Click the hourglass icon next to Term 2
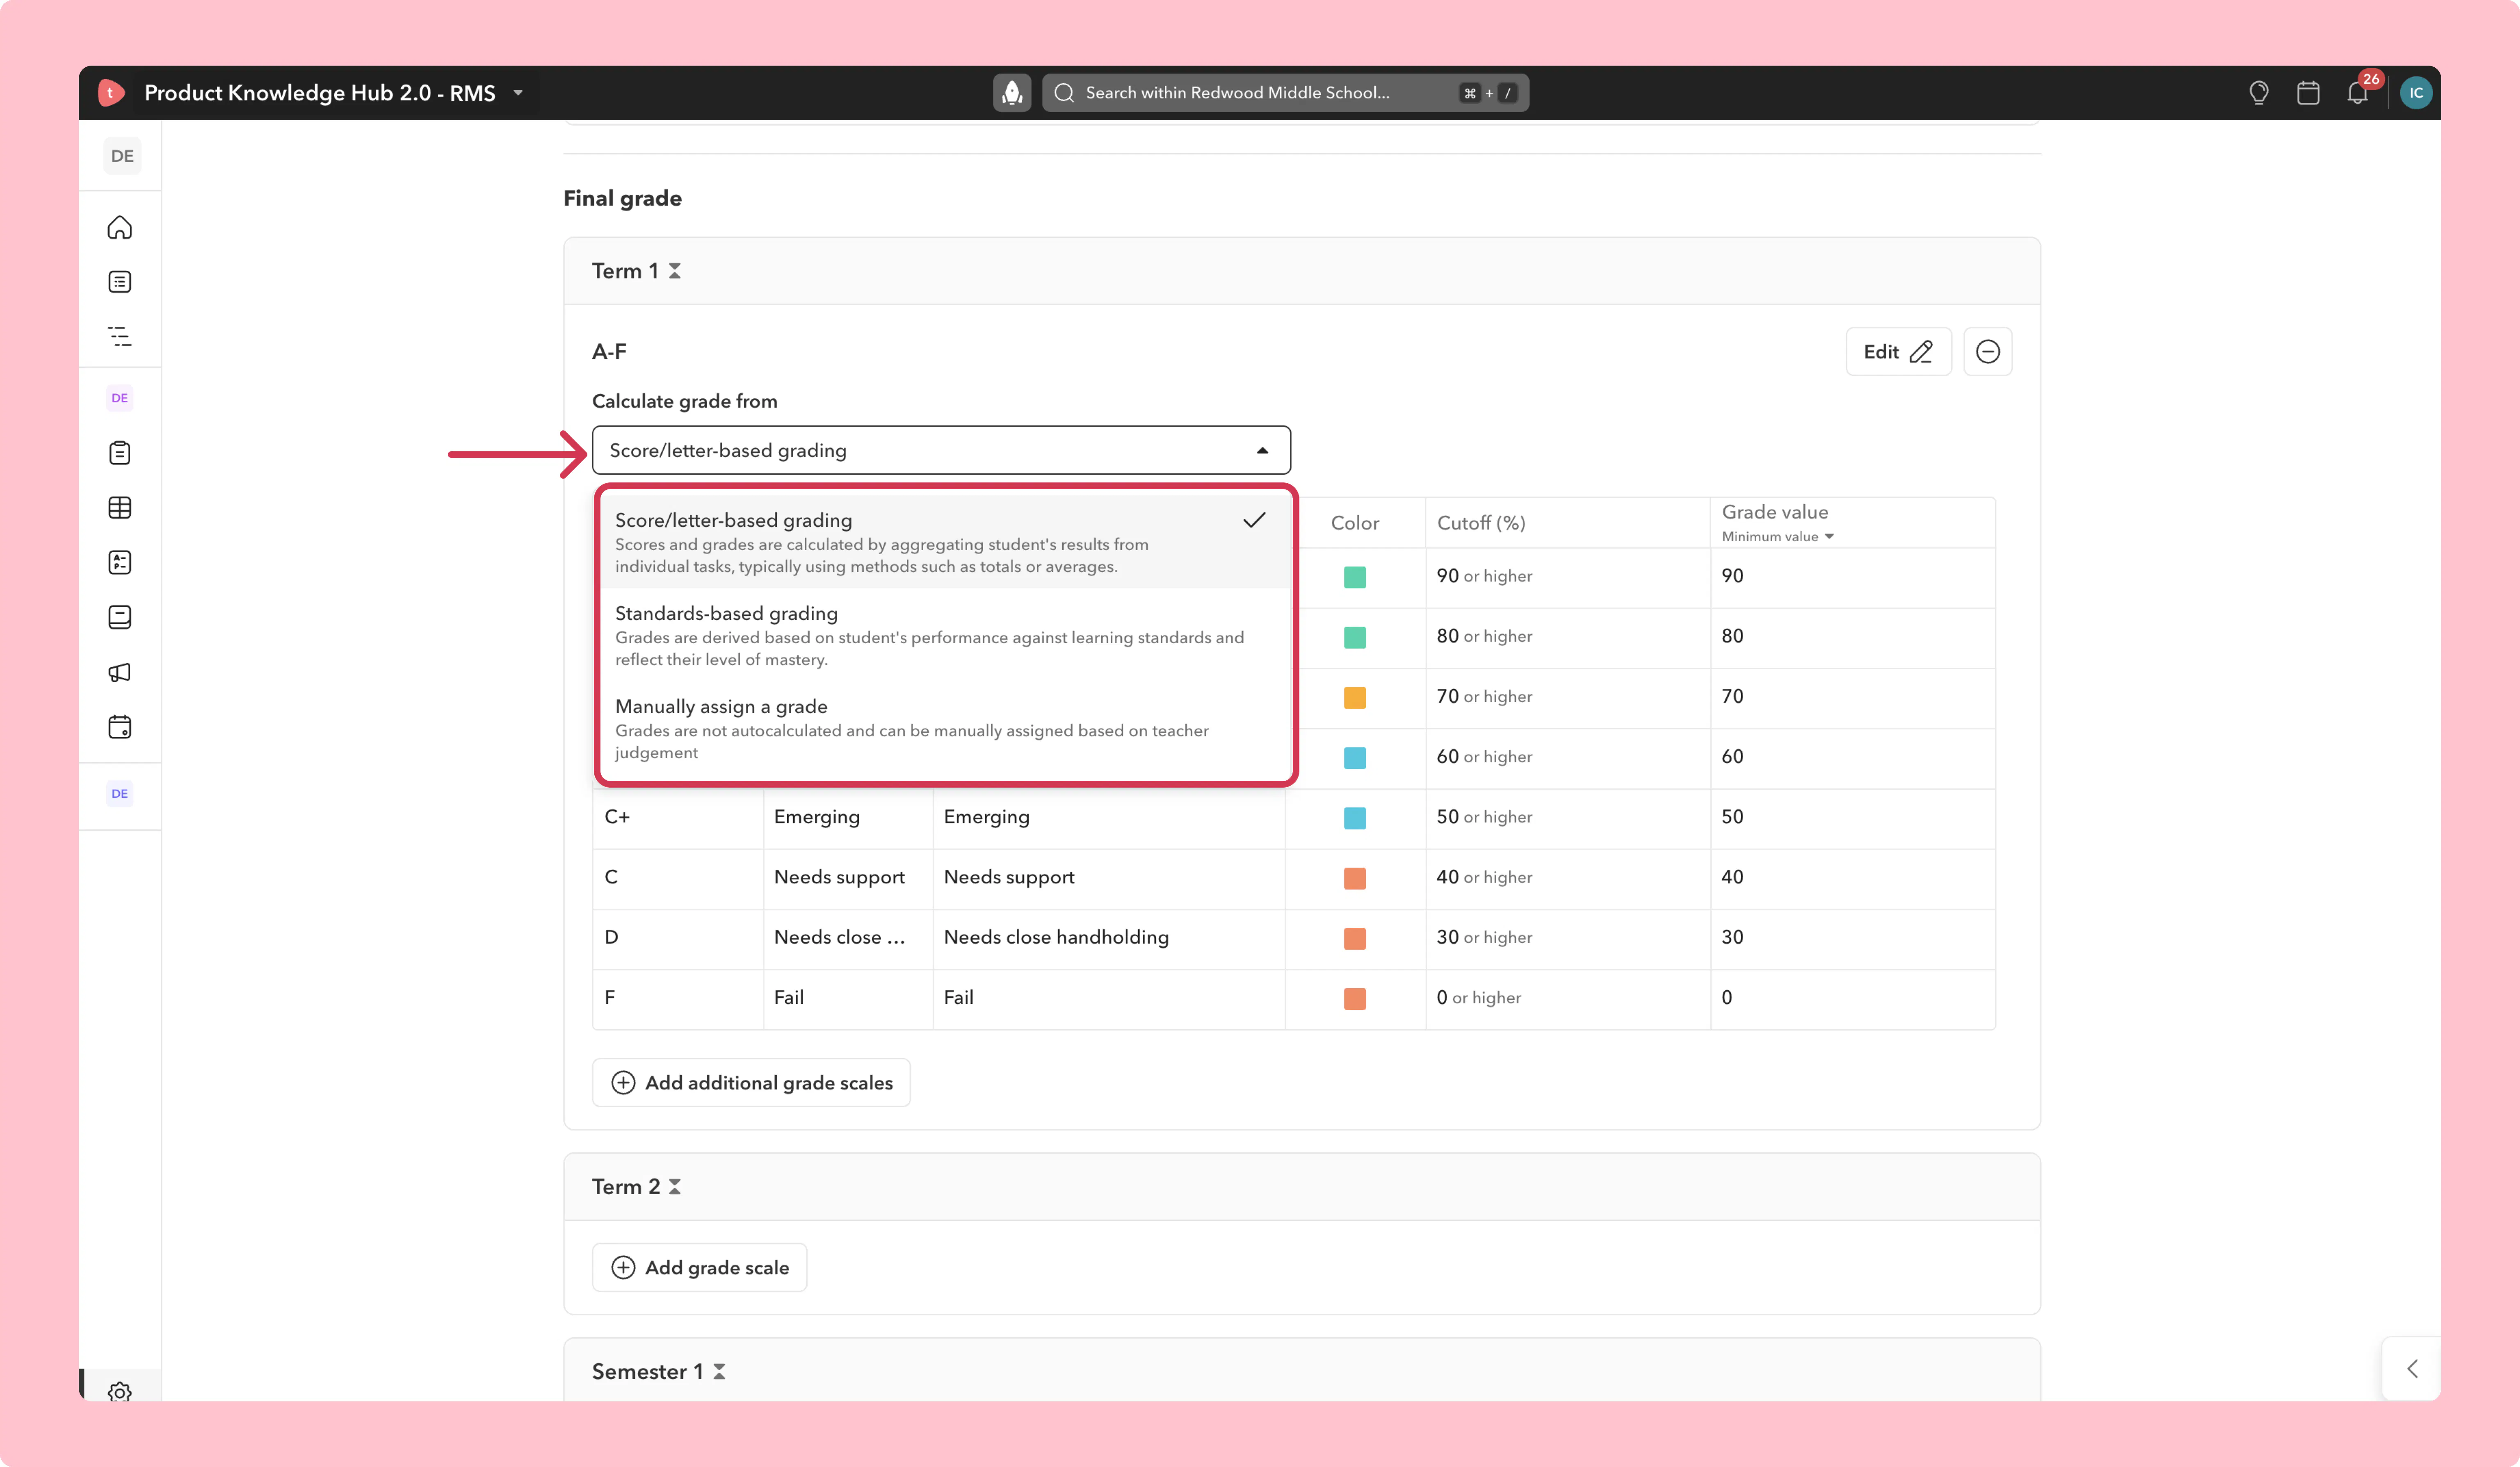The height and width of the screenshot is (1467, 2520). coord(675,1187)
